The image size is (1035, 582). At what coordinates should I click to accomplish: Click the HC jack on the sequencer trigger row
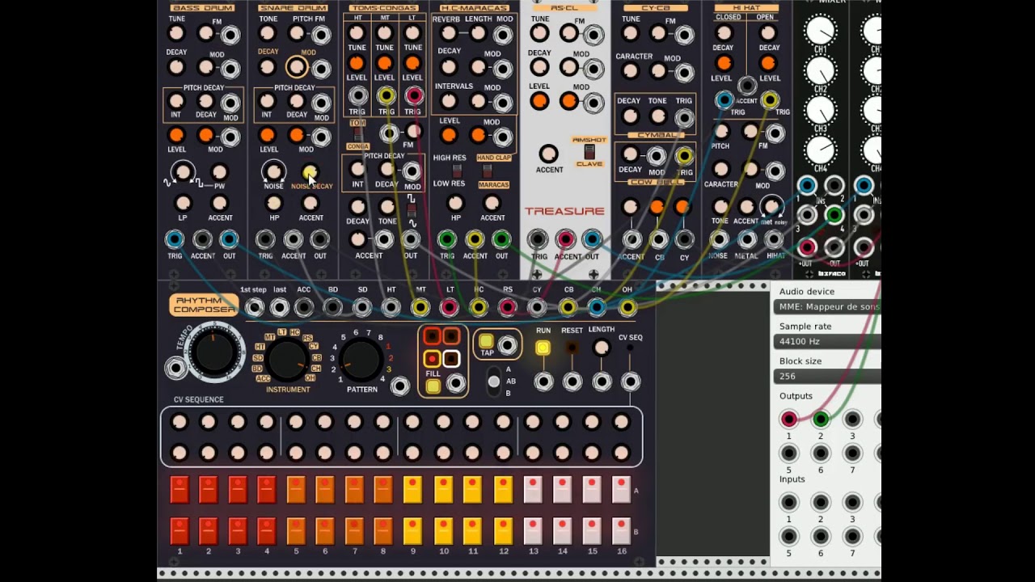tap(479, 307)
